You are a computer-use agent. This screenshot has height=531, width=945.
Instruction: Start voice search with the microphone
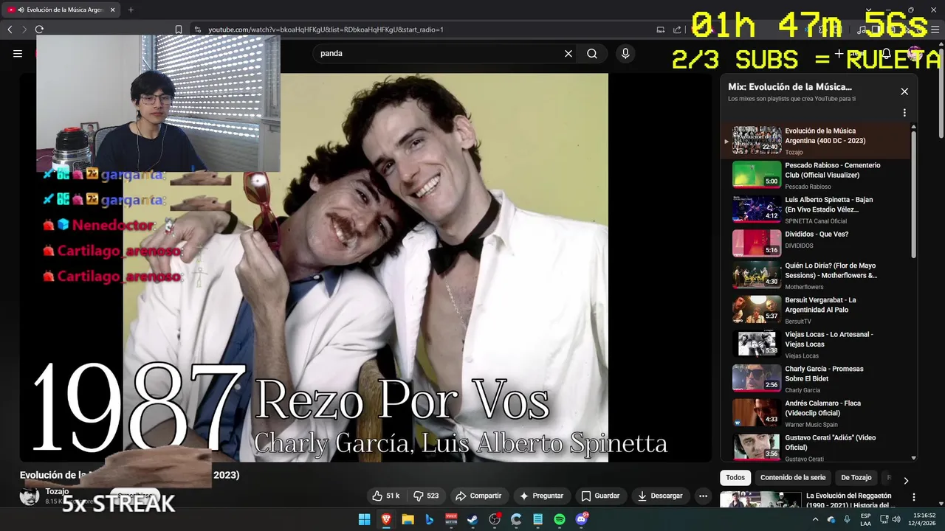(x=625, y=53)
